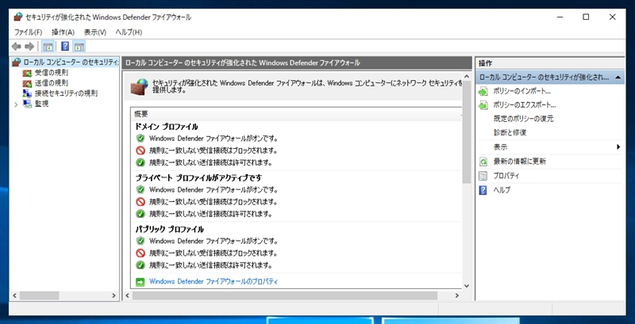The height and width of the screenshot is (324, 635).
Task: Toggle the show/hide console tree toolbar icon
Action: click(x=48, y=47)
